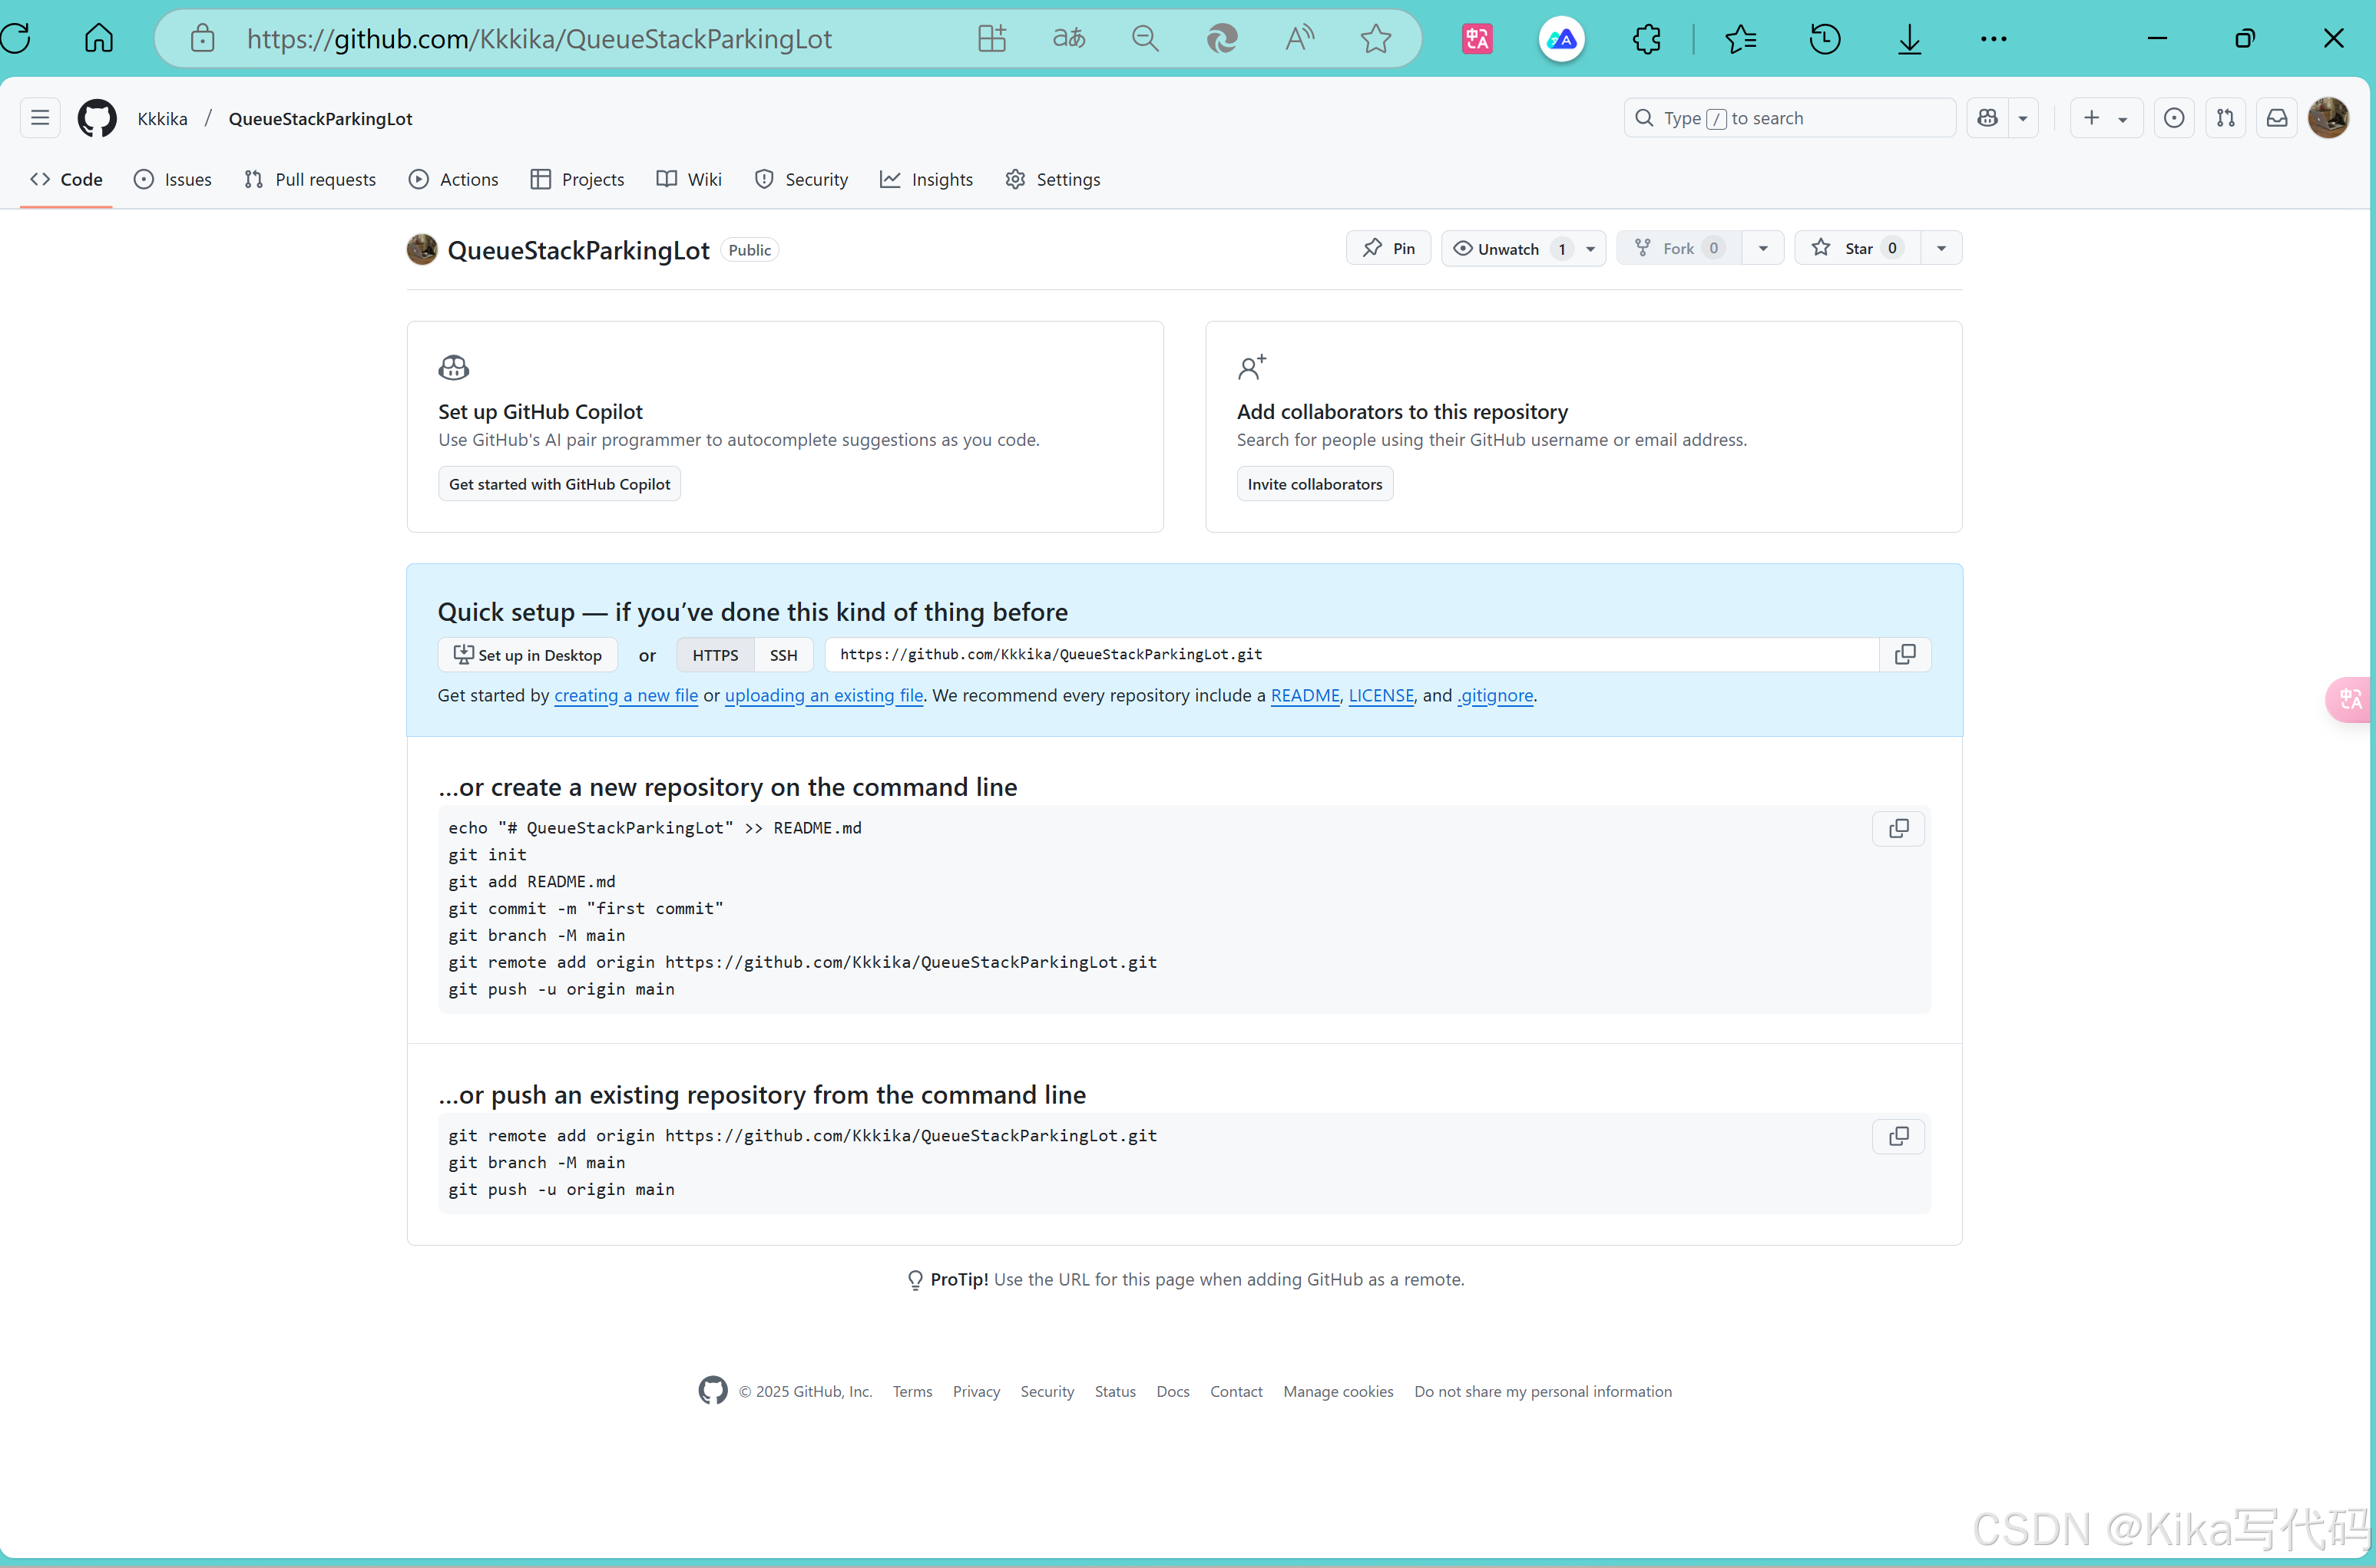This screenshot has width=2376, height=1568.
Task: Open the issues icon in header
Action: pos(2174,118)
